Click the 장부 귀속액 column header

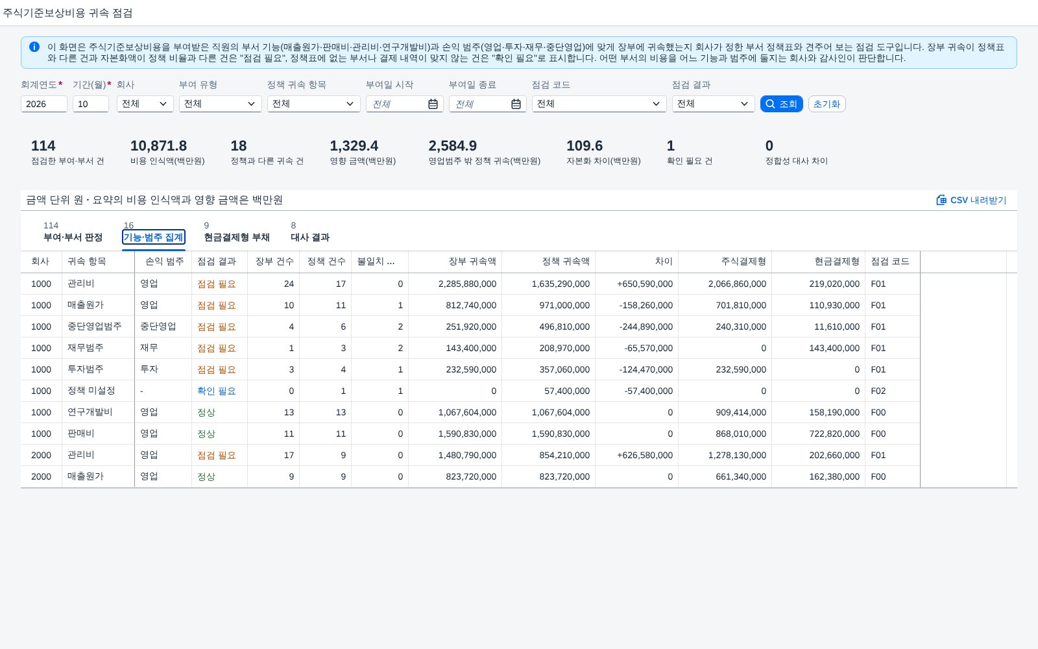click(x=455, y=262)
